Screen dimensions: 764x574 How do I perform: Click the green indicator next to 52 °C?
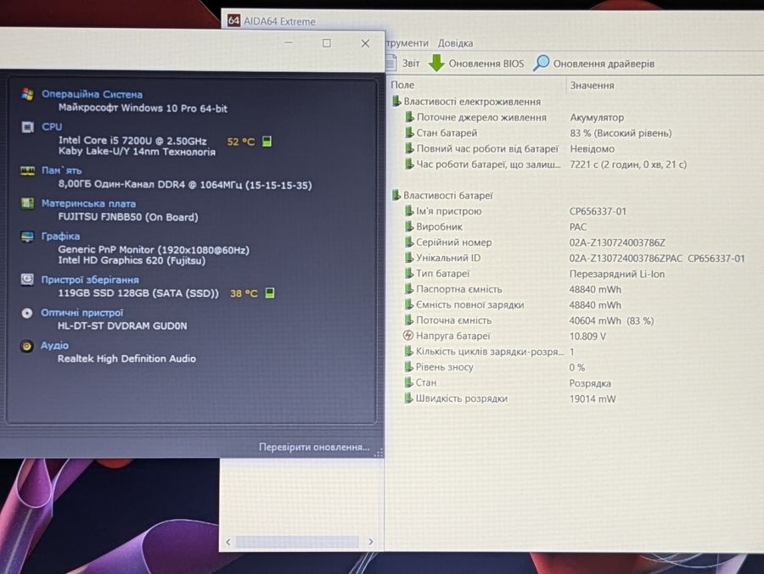267,142
